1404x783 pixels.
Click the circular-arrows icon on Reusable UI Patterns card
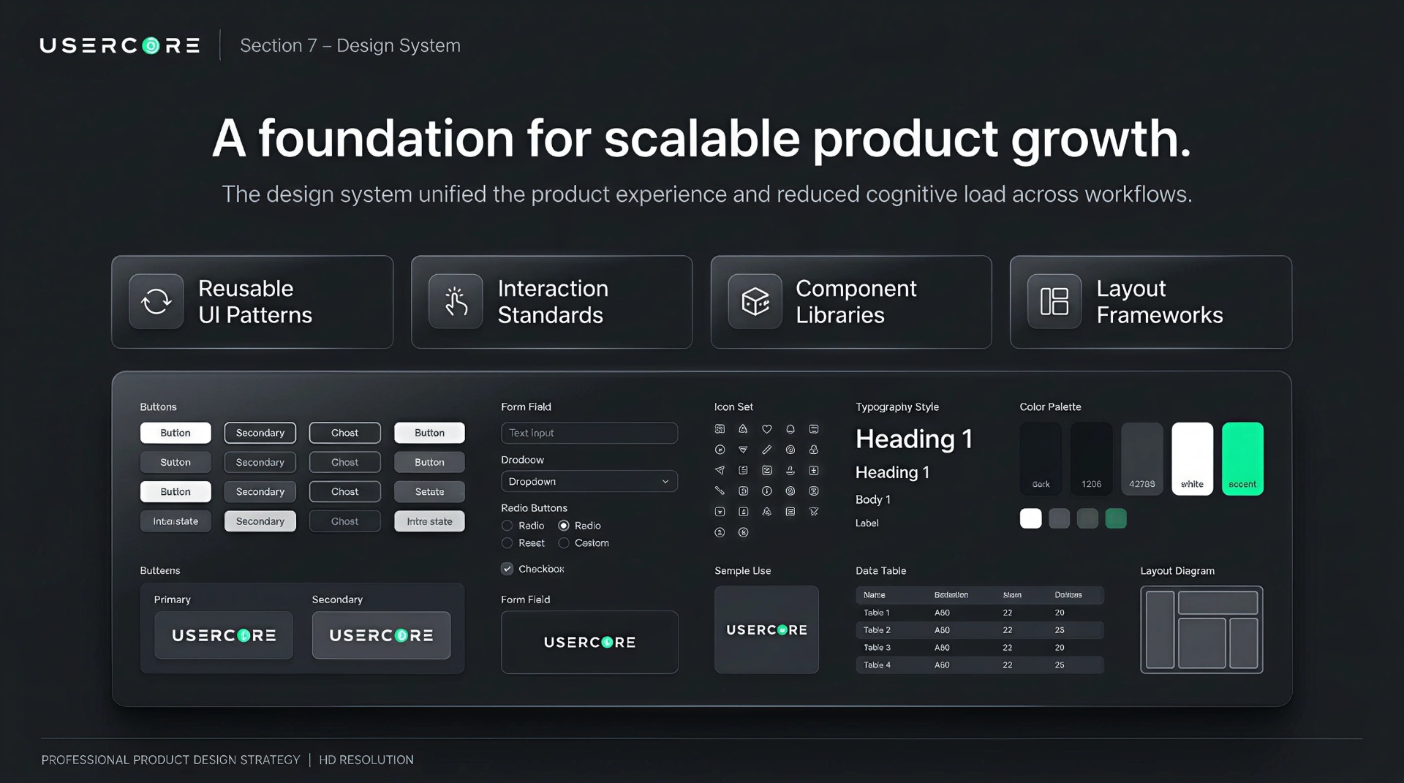pos(156,301)
